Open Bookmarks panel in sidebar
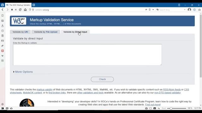 point(3,15)
